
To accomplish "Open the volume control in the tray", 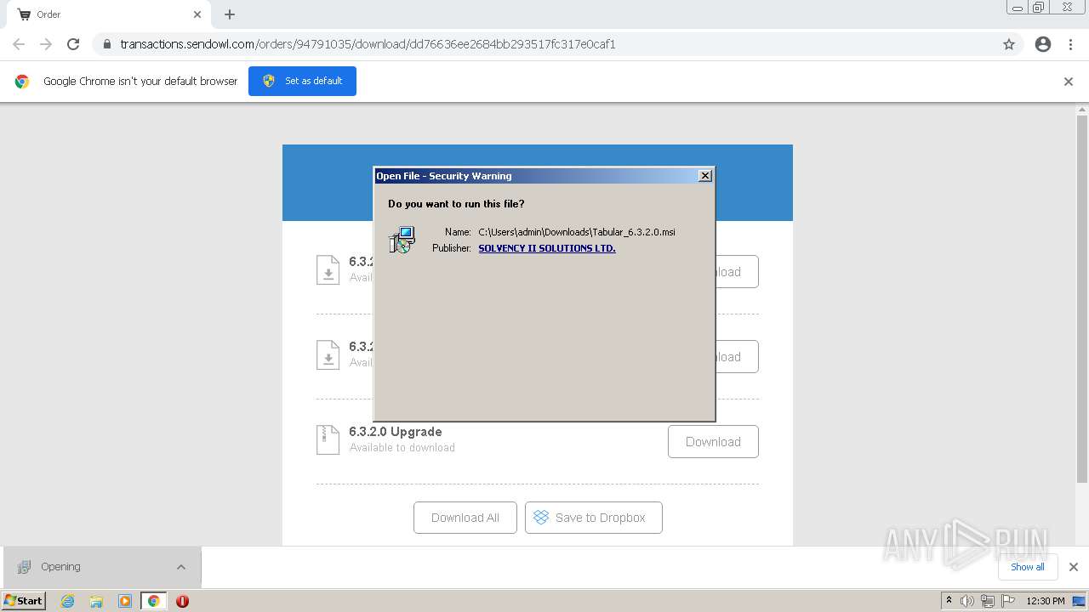I will [x=967, y=601].
